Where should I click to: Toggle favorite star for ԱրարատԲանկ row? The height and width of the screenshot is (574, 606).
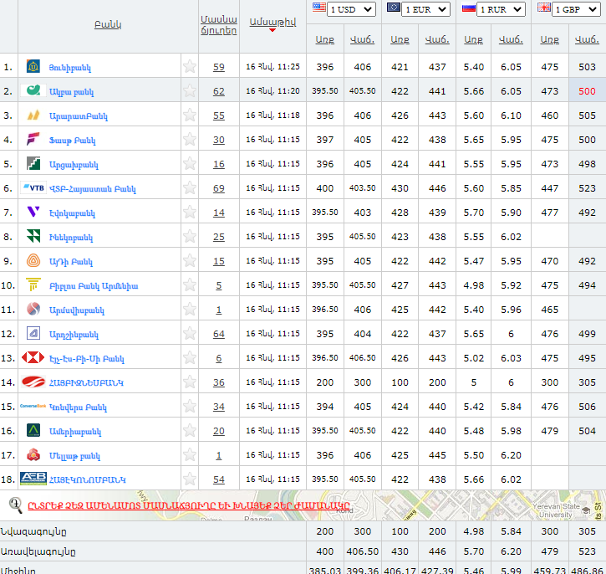[x=190, y=115]
